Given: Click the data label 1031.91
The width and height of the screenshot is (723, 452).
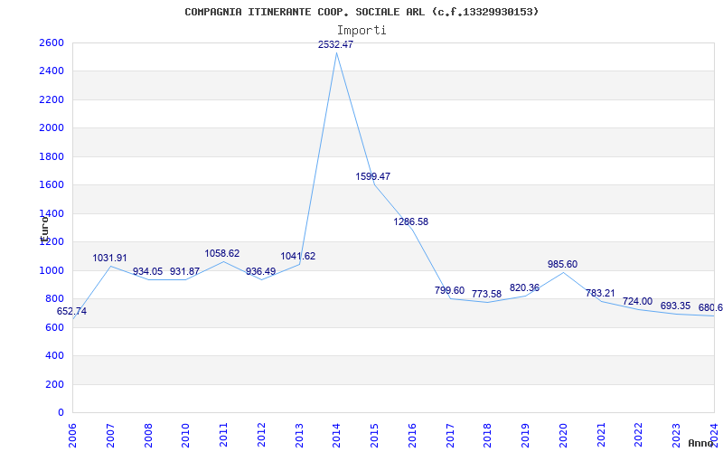Looking at the screenshot, I should pyautogui.click(x=109, y=259).
